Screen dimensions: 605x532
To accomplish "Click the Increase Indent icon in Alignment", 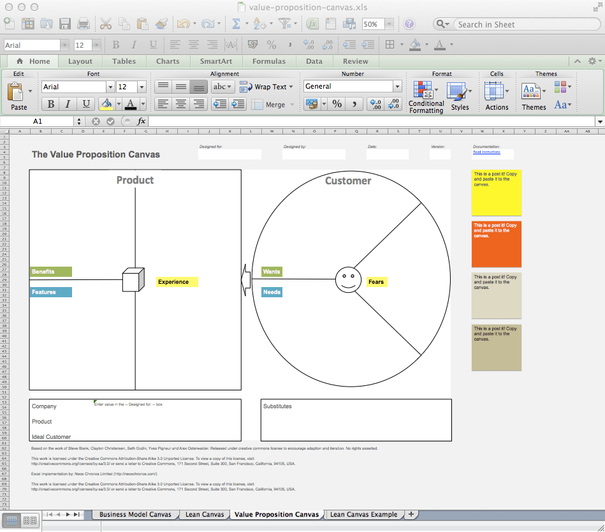I will click(238, 104).
